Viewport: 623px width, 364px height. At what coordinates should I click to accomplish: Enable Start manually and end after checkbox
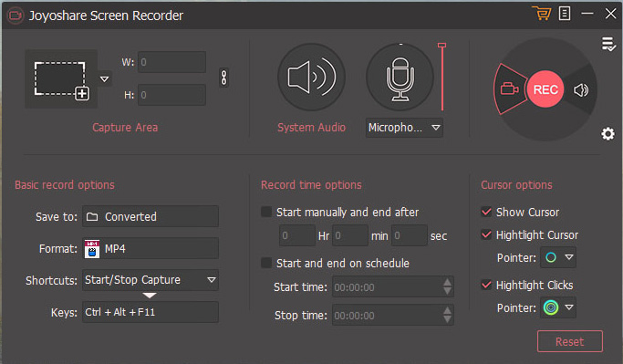tap(266, 212)
